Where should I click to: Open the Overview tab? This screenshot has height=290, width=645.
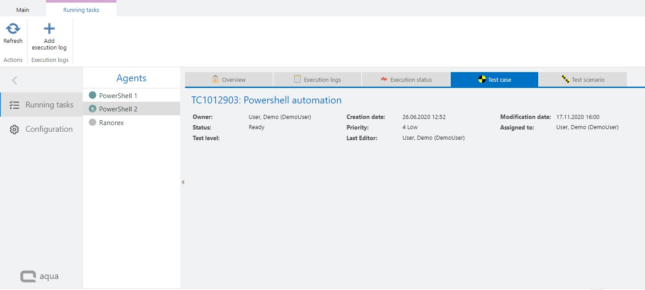(229, 80)
